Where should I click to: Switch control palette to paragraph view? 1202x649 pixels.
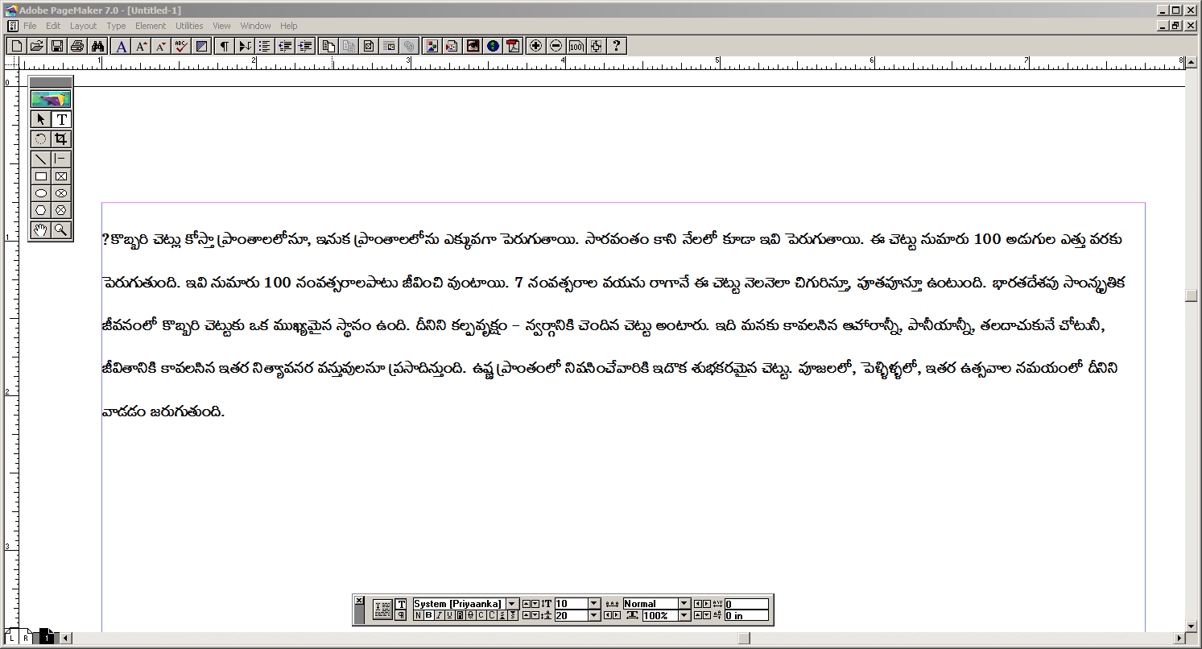(x=401, y=615)
